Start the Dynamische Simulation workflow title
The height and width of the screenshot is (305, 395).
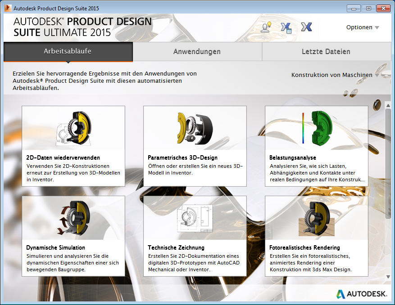[55, 247]
